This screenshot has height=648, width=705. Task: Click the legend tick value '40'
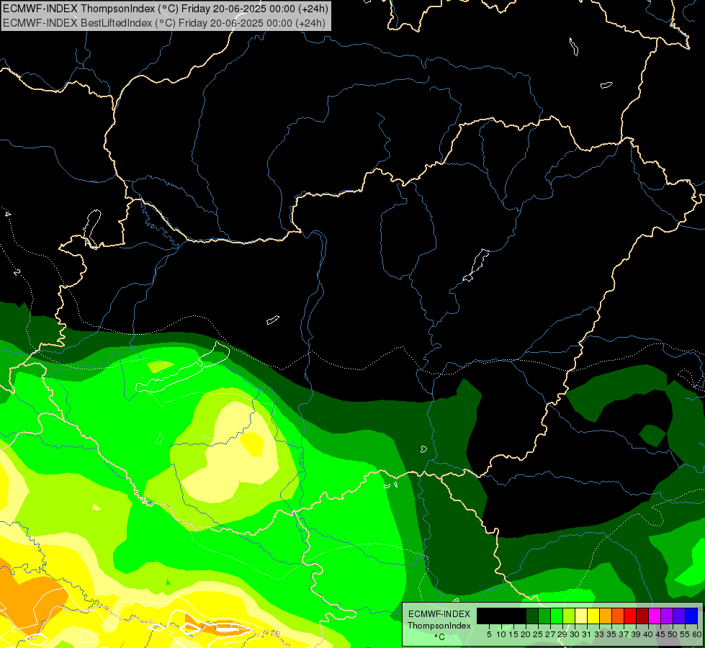click(x=648, y=634)
